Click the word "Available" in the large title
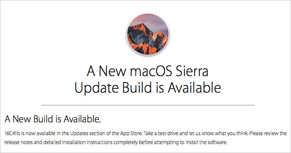 pyautogui.click(x=194, y=88)
